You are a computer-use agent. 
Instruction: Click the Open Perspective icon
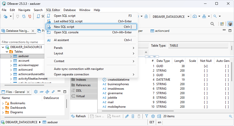point(222,24)
